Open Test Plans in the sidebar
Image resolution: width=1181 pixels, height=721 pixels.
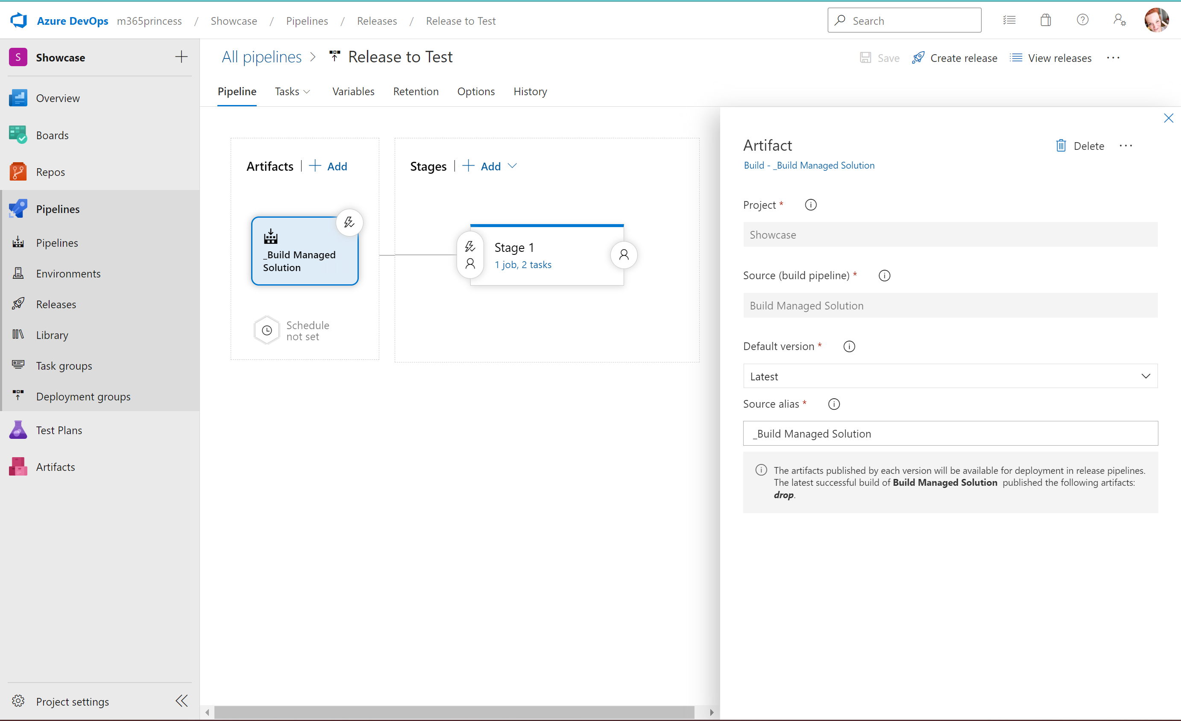pyautogui.click(x=100, y=430)
